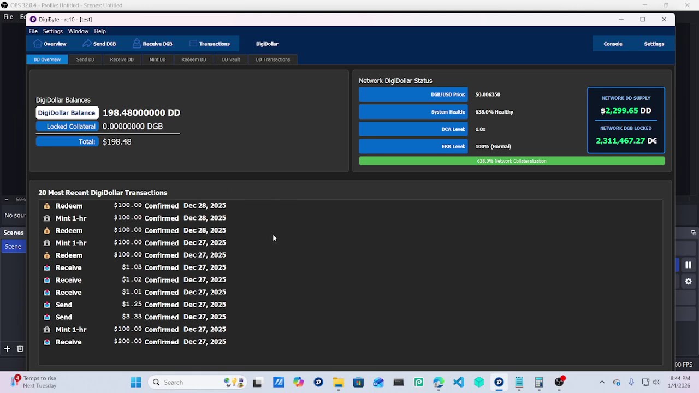Click the $3.33 Send transaction icon
The width and height of the screenshot is (699, 393).
coord(47,317)
